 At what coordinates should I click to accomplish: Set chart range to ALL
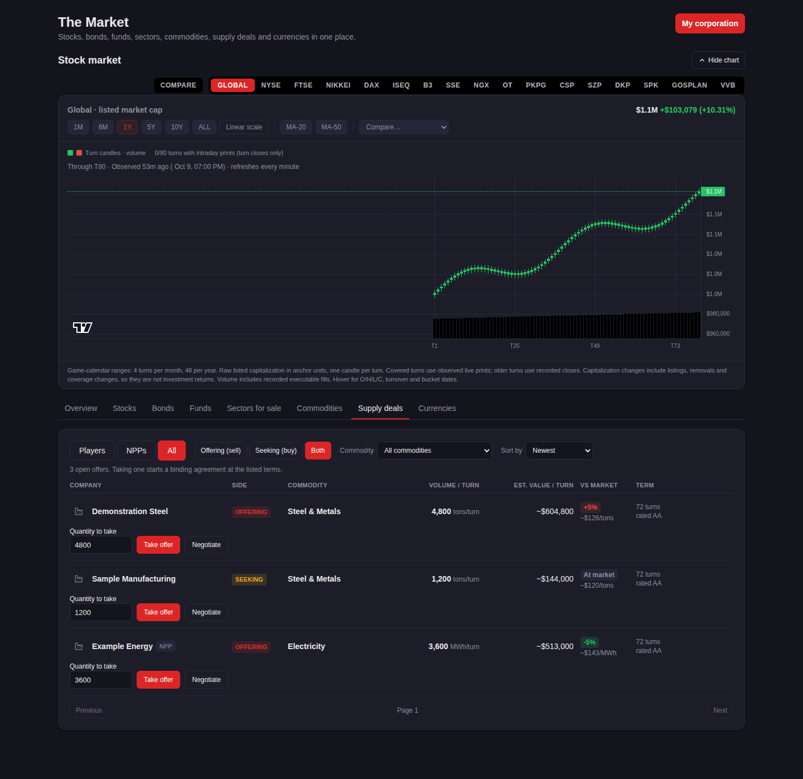coord(205,127)
